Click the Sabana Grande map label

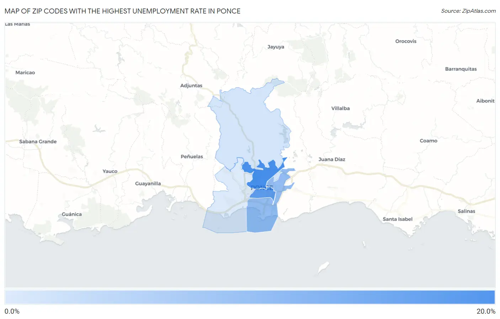pos(38,142)
